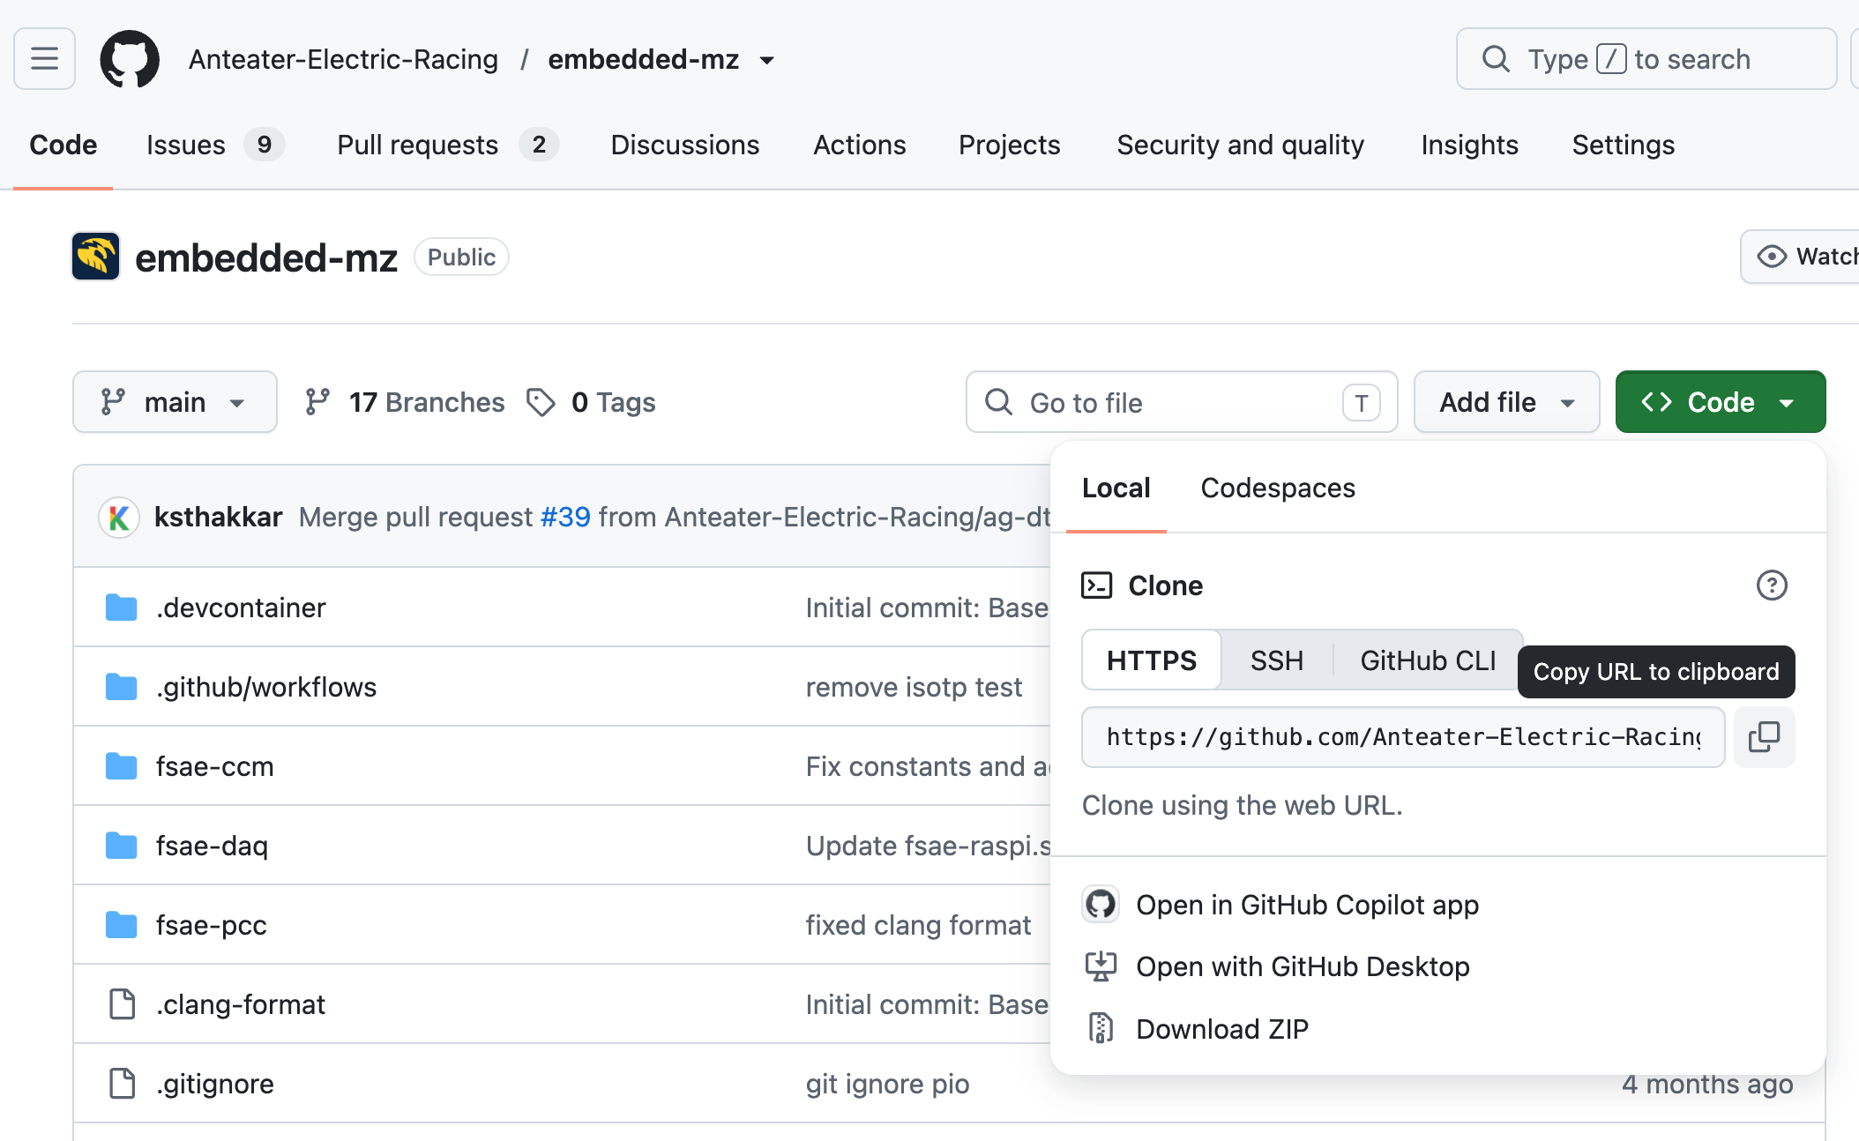
Task: Open the Add file dropdown
Action: 1506,402
